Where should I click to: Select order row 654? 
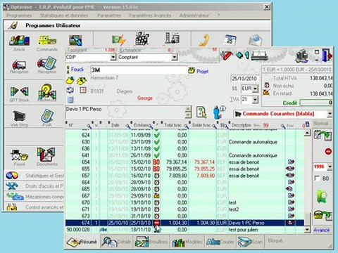click(184, 162)
